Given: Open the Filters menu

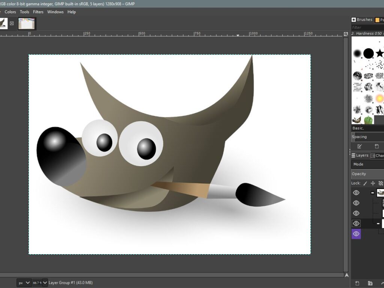Looking at the screenshot, I should (x=38, y=12).
